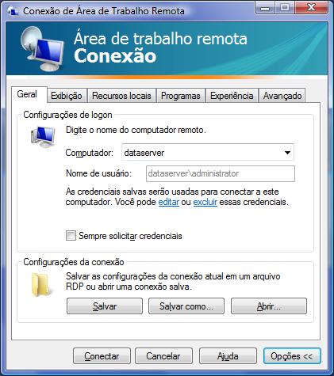Viewport: 334px width, 376px height.
Task: Click the Salvar como... button
Action: point(186,306)
